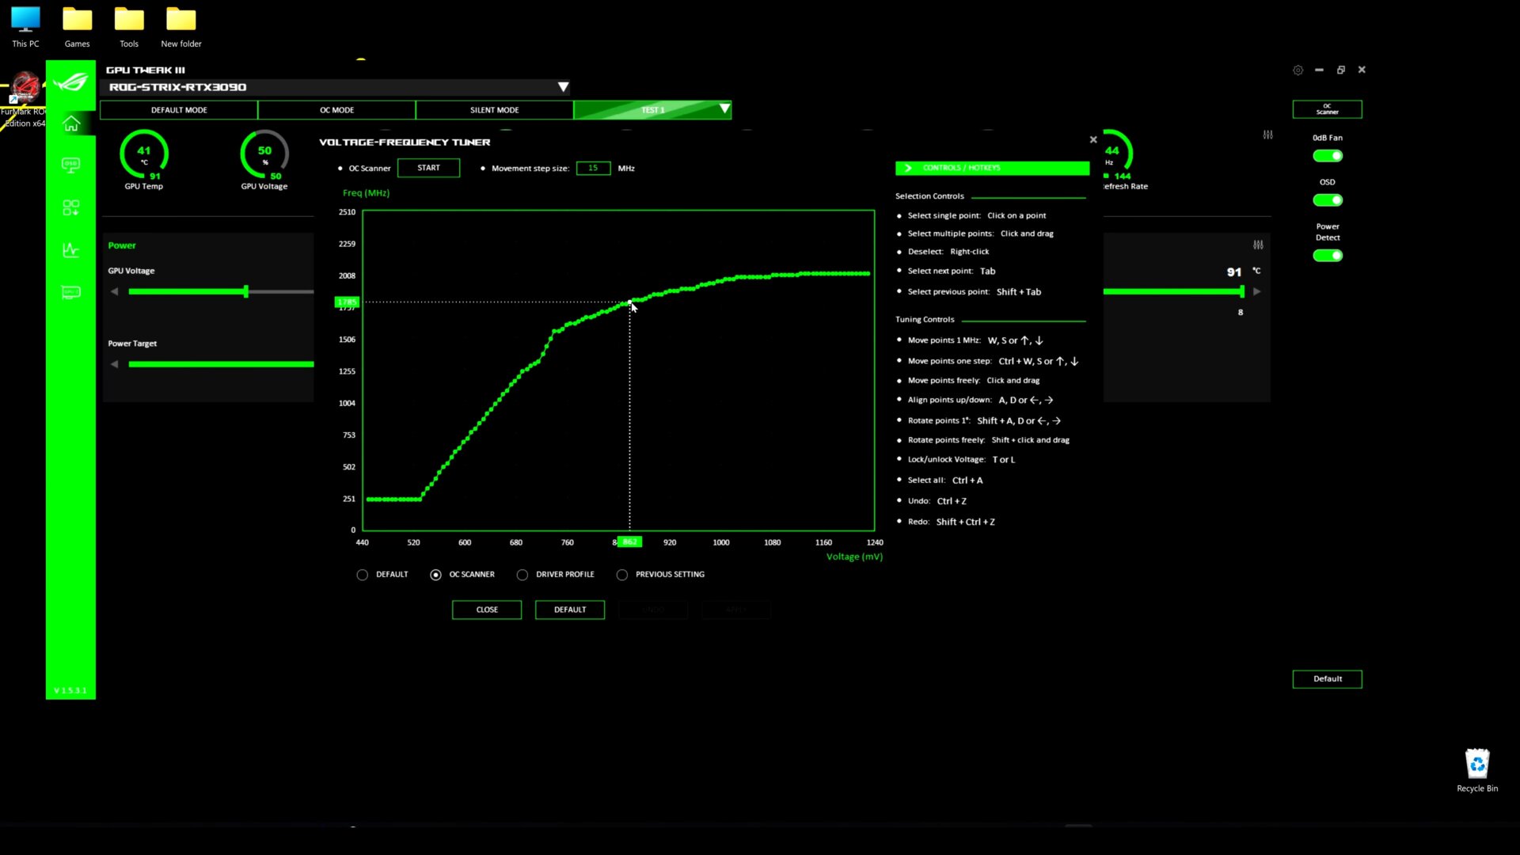Open the Home panel in the sidebar
1520x855 pixels.
coord(71,123)
